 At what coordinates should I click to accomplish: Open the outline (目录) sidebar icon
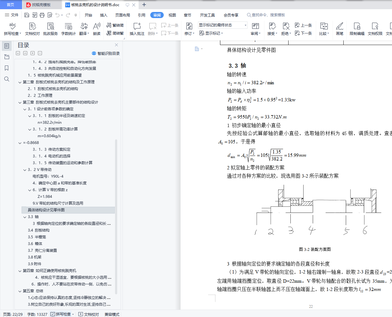tap(7, 46)
